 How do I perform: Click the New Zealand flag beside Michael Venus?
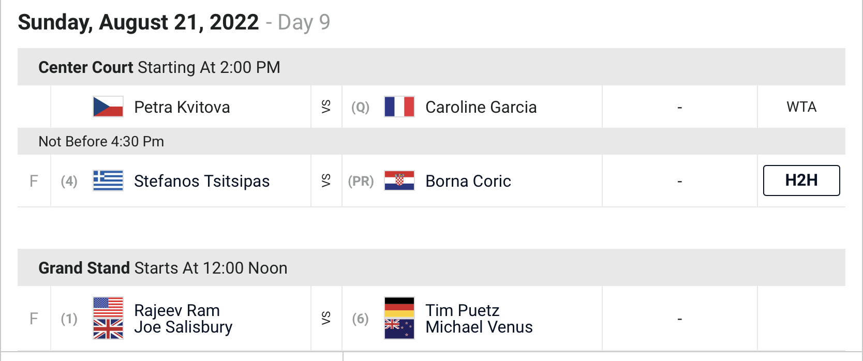[x=399, y=329]
